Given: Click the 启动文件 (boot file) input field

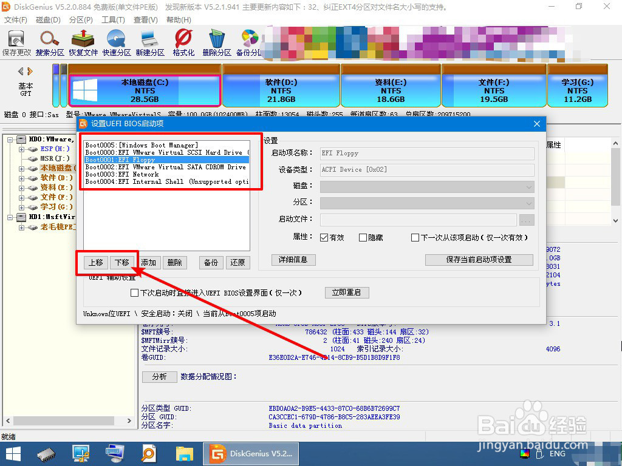Looking at the screenshot, I should [x=418, y=220].
